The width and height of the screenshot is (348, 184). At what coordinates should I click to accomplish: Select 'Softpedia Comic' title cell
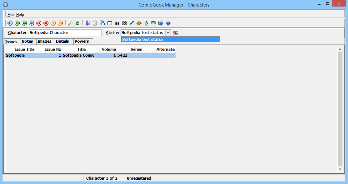click(82, 55)
